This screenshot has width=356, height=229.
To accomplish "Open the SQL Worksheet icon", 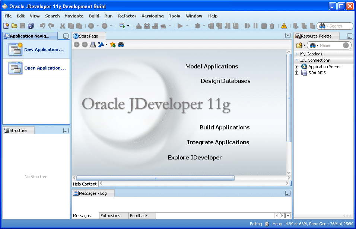I will pos(122,26).
